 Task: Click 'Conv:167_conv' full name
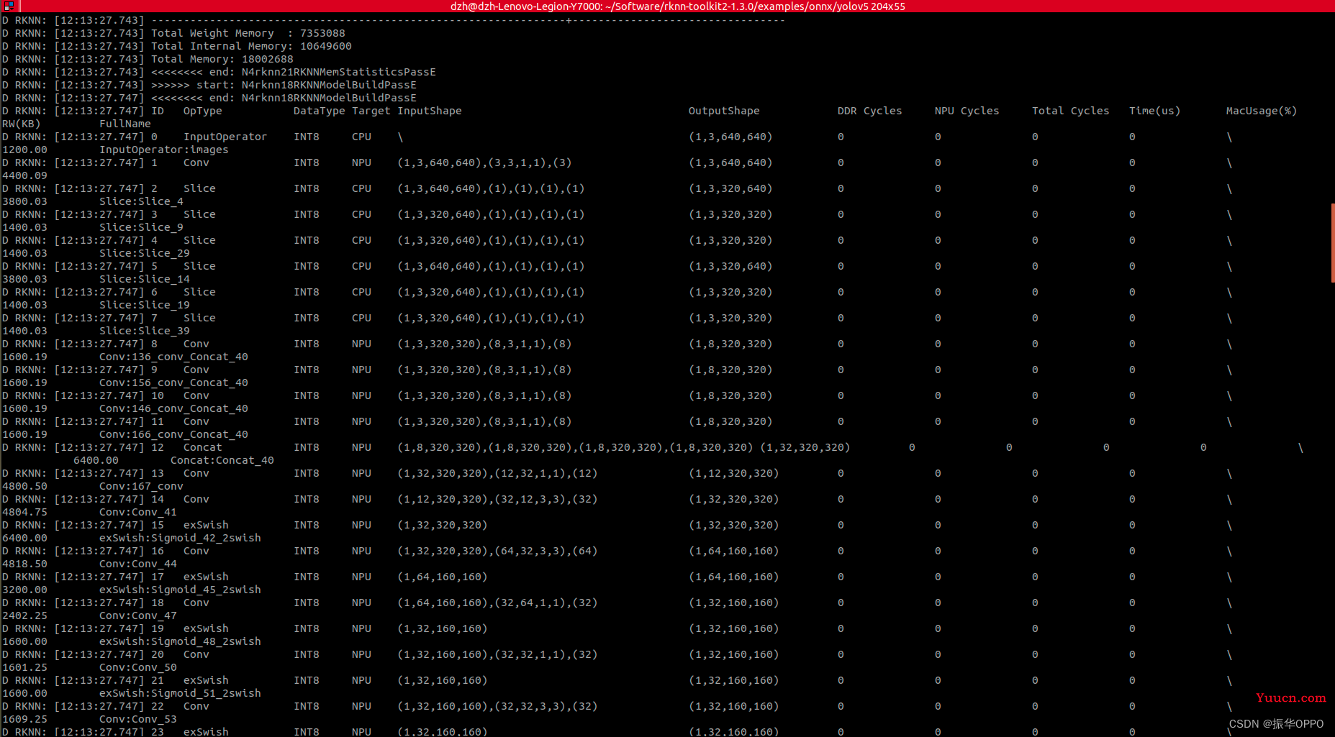141,486
